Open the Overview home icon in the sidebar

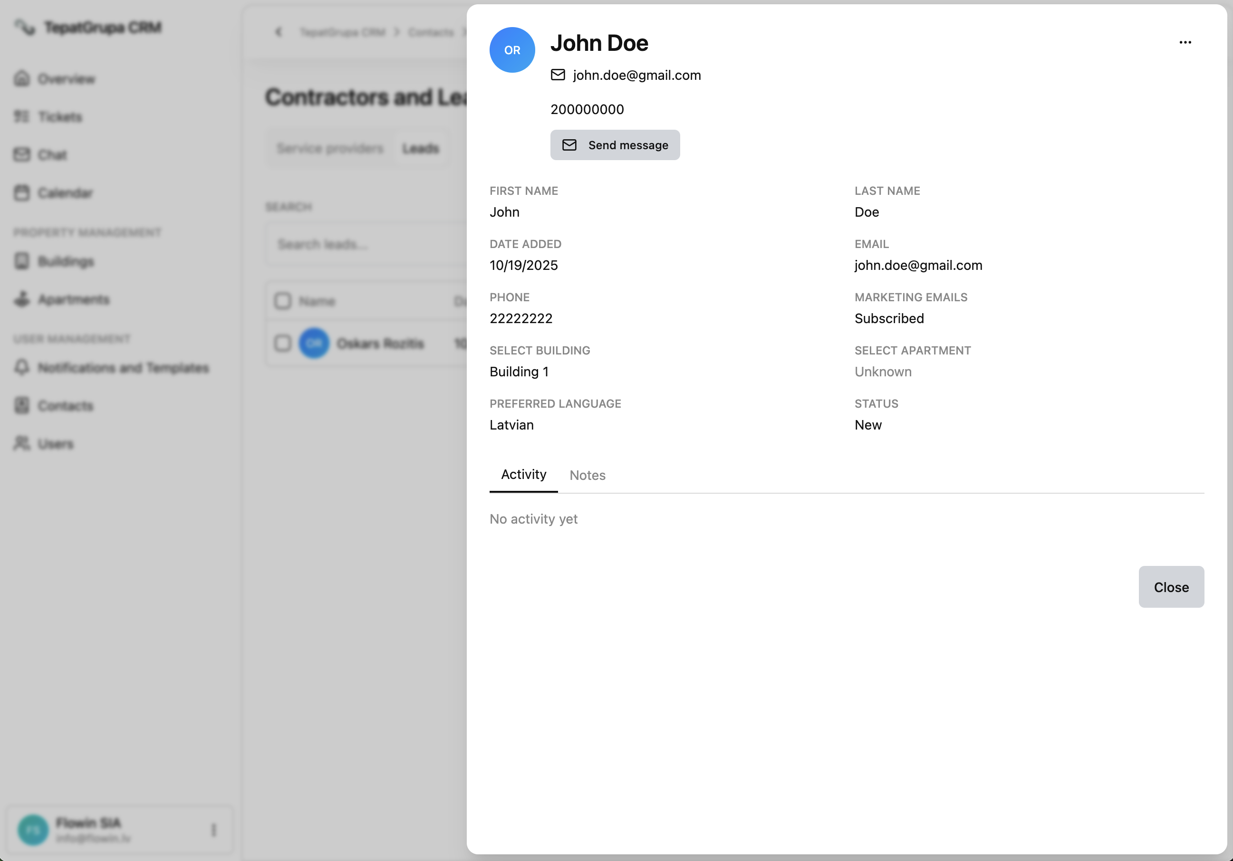pos(22,79)
